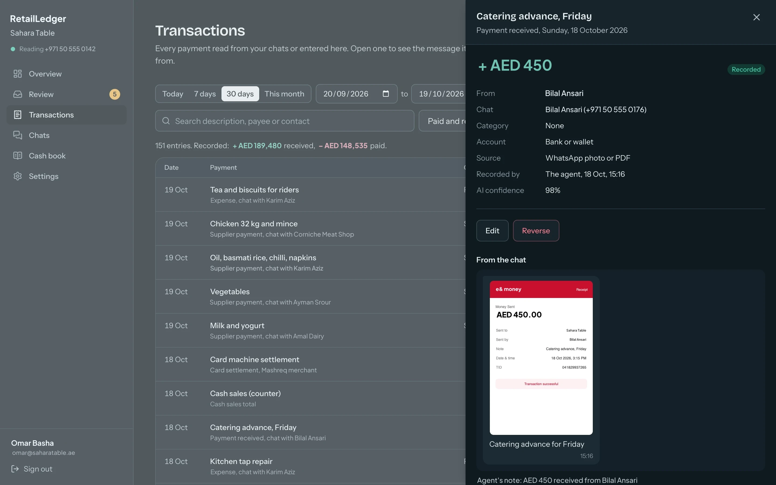This screenshot has width=776, height=485.
Task: Open Overview from the sidebar icon
Action: click(x=18, y=74)
